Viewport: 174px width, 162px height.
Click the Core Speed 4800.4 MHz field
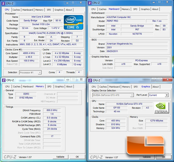(x=29, y=53)
